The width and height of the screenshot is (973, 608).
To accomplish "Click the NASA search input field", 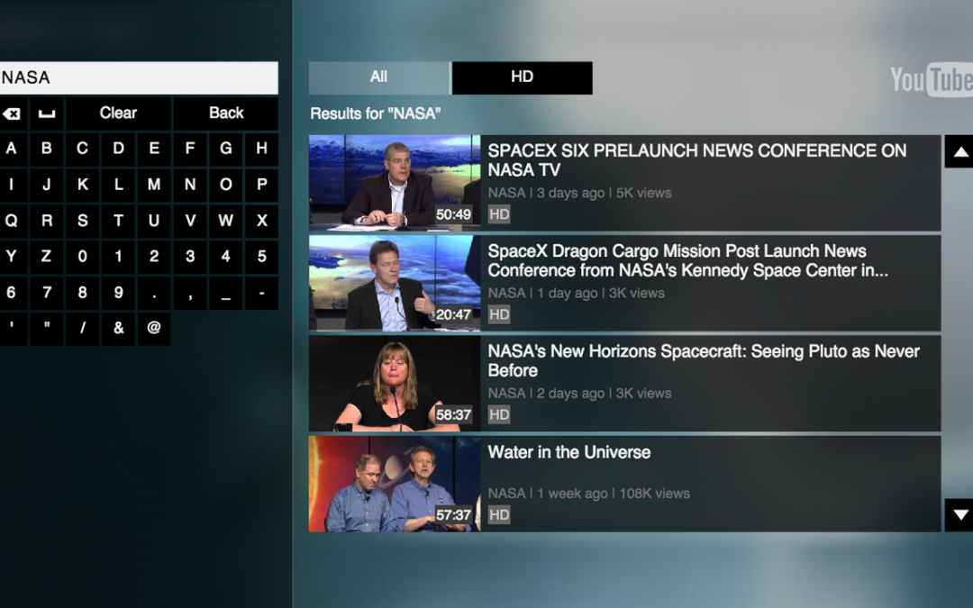I will point(138,77).
